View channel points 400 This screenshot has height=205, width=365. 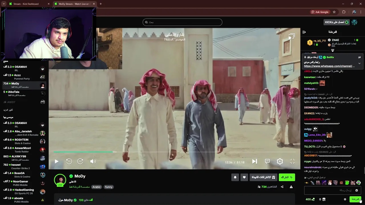coord(310,199)
